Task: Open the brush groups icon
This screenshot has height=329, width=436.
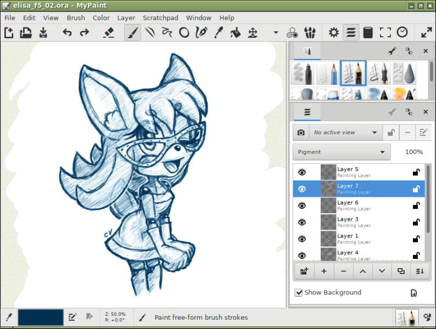Action: 310,32
